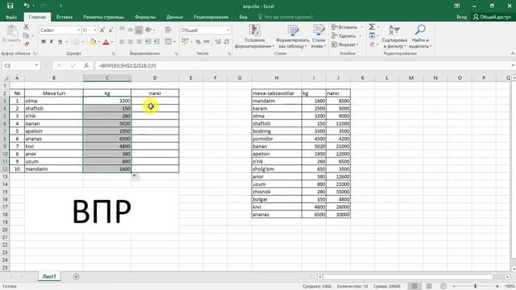Select the Лист1 sheet tab
Screen dimensions: 516x290
click(x=49, y=276)
